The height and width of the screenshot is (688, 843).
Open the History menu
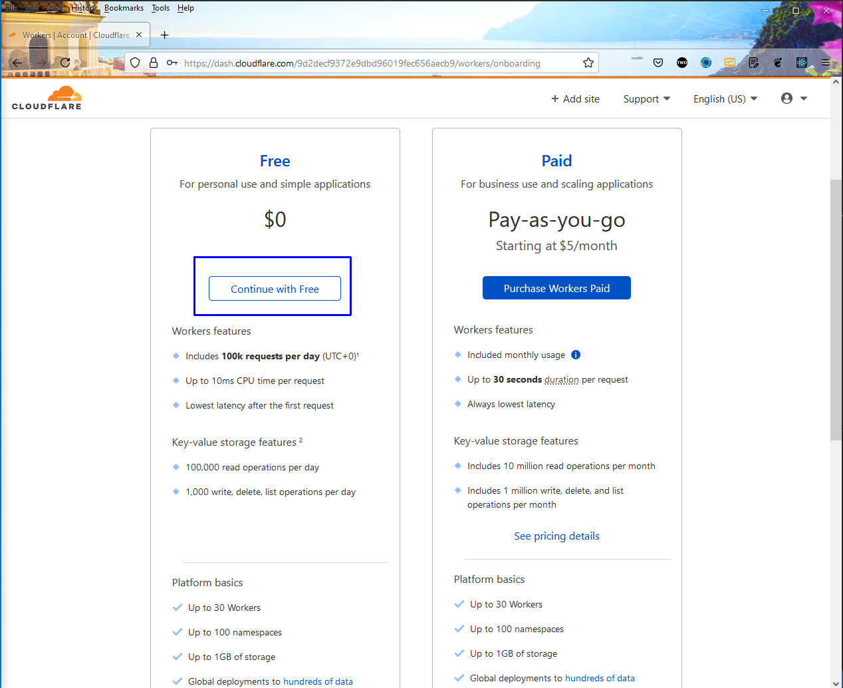point(83,8)
